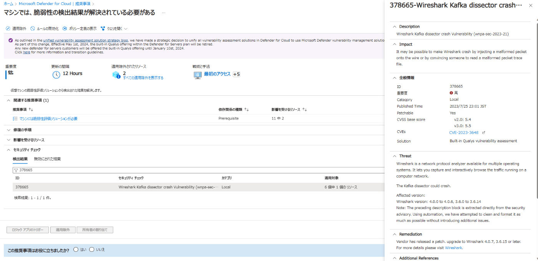Click カテゴリ column header
This screenshot has width=538, height=261.
pos(227,178)
